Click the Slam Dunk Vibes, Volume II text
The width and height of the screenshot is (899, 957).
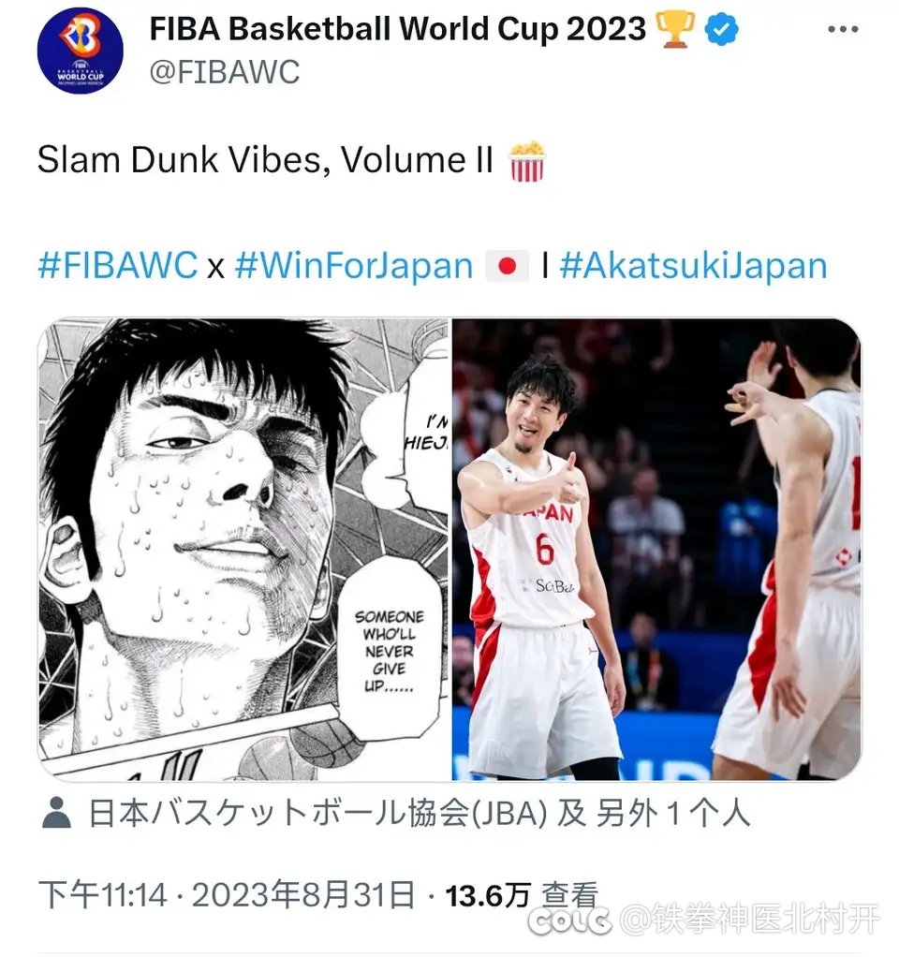(x=265, y=160)
